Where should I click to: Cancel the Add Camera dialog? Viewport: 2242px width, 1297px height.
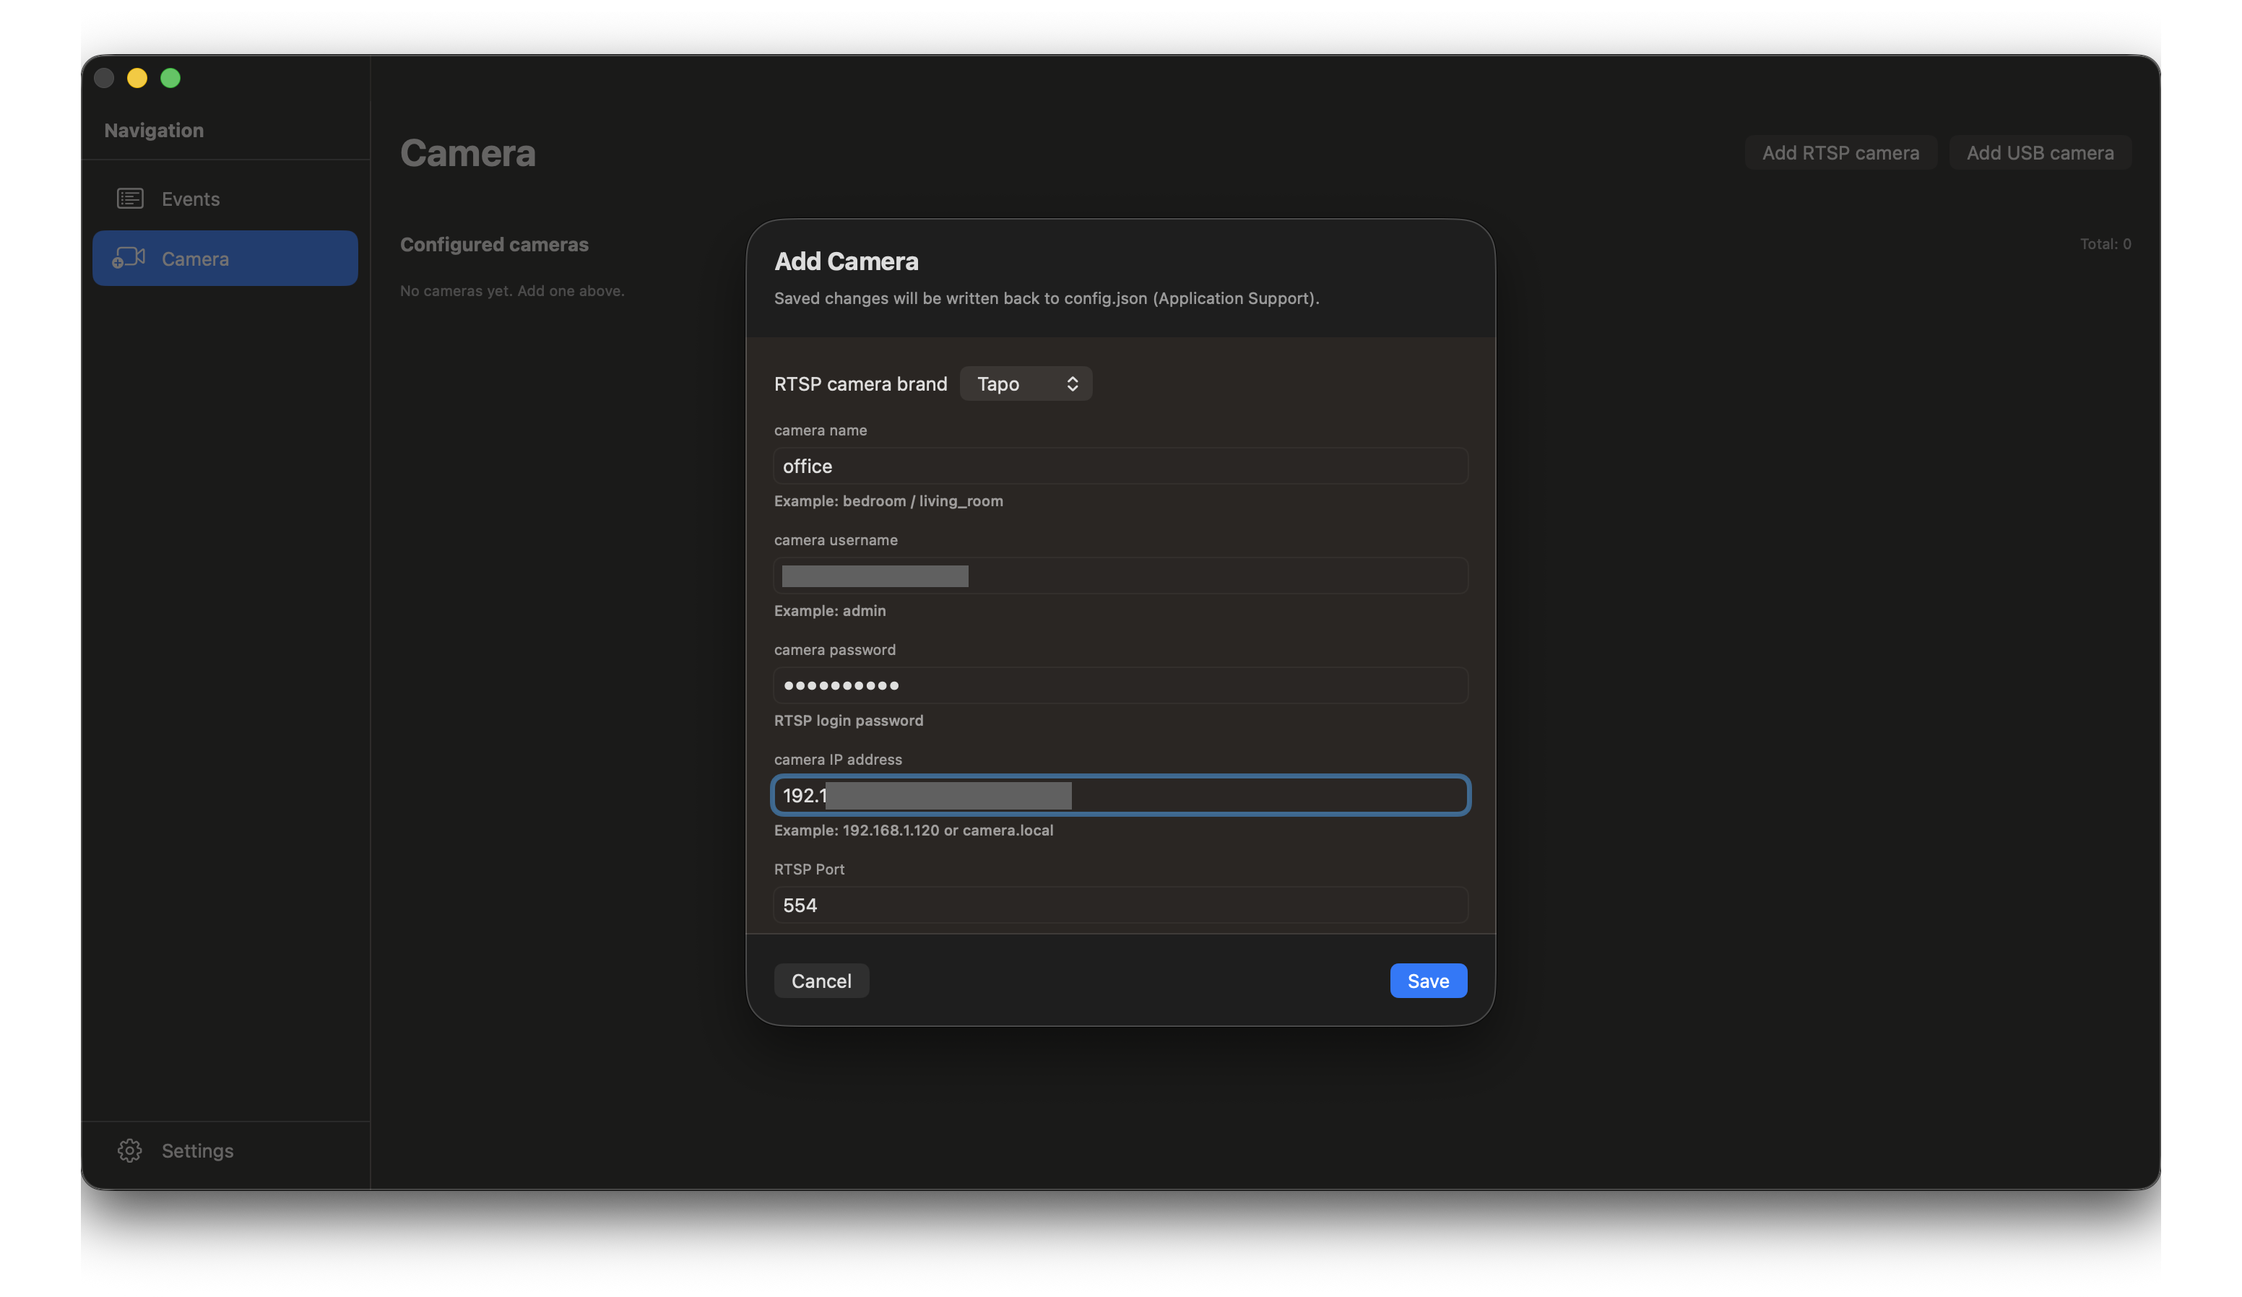tap(821, 980)
